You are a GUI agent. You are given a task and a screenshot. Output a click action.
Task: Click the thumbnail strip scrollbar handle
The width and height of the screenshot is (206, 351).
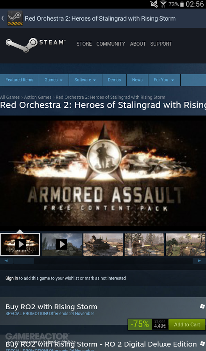click(x=23, y=261)
